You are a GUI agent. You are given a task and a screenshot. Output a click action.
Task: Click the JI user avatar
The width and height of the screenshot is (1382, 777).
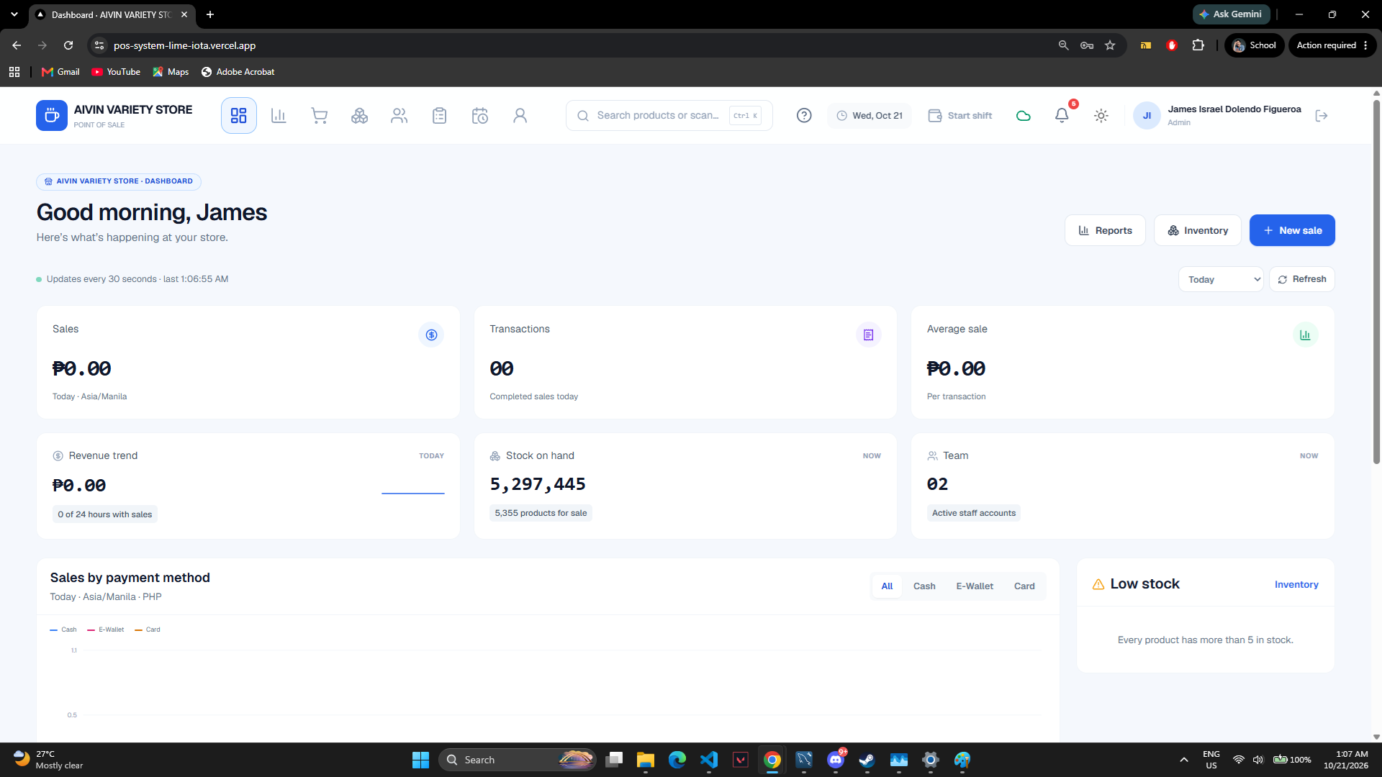click(1147, 116)
